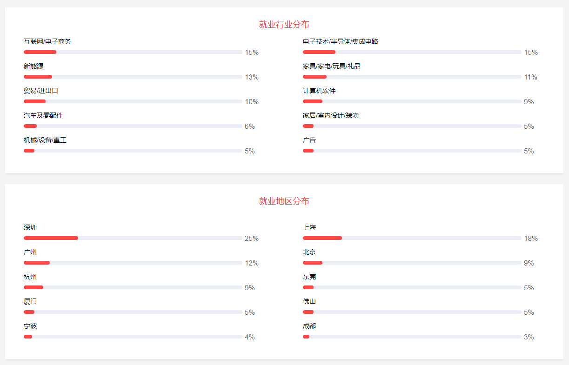Click the 深圳 region progress bar
The width and height of the screenshot is (569, 365).
[133, 238]
